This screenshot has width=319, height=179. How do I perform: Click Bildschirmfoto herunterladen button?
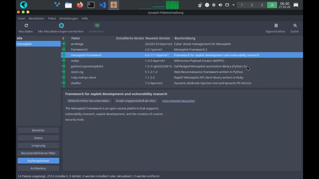[x=89, y=101]
